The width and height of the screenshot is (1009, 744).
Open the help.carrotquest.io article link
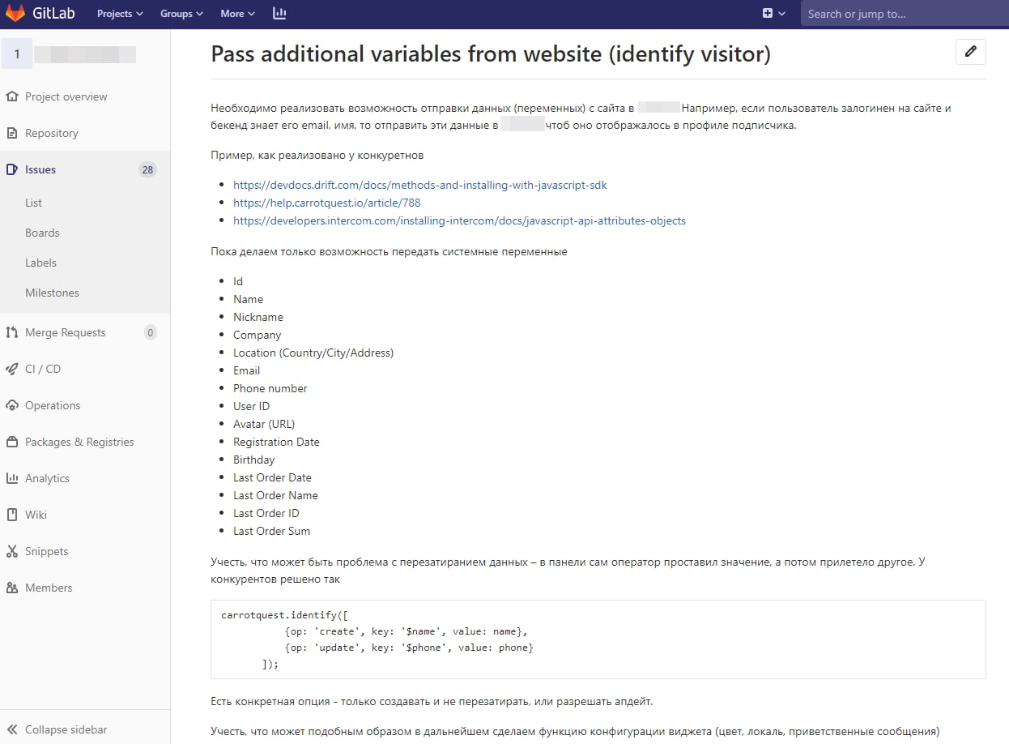[x=326, y=203]
